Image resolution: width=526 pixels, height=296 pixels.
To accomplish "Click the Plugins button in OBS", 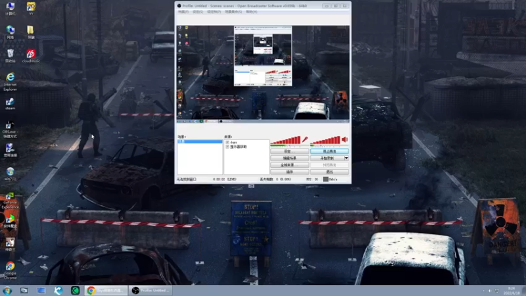I will coord(289,172).
